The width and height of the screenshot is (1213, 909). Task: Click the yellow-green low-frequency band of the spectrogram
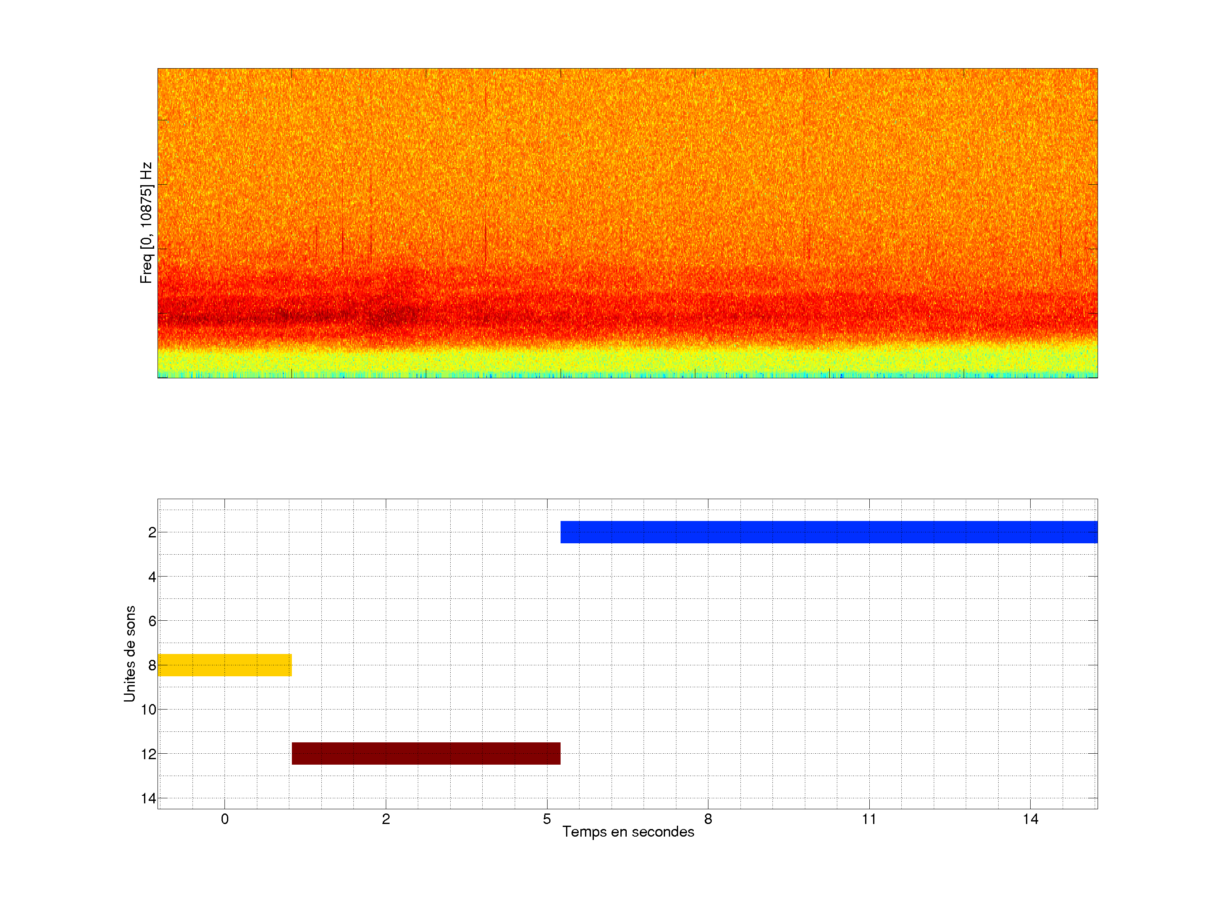pos(627,361)
